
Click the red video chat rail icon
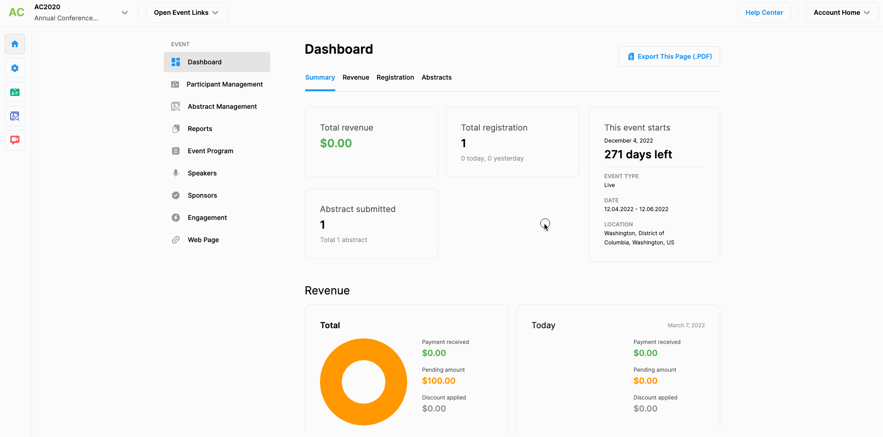pyautogui.click(x=15, y=140)
